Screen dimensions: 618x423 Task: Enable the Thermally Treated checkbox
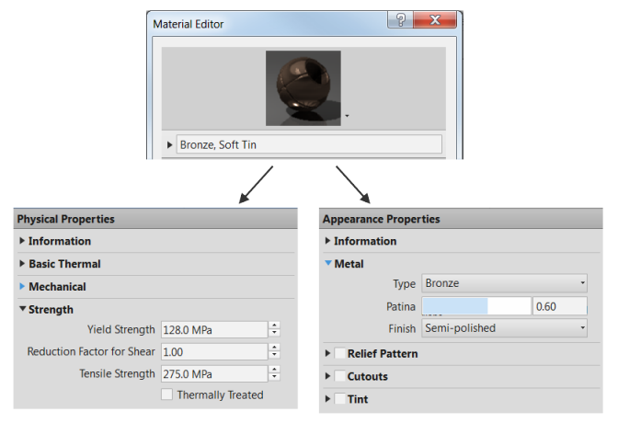(166, 394)
